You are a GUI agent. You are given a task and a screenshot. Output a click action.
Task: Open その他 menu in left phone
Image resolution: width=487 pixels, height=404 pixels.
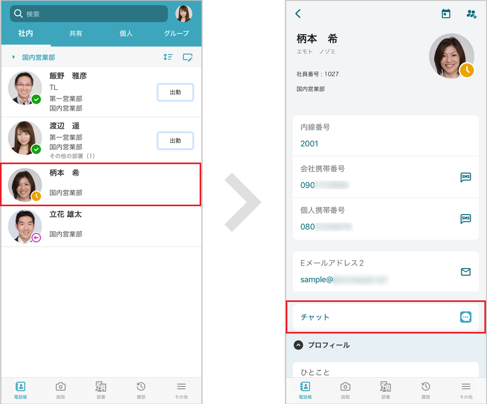181,391
